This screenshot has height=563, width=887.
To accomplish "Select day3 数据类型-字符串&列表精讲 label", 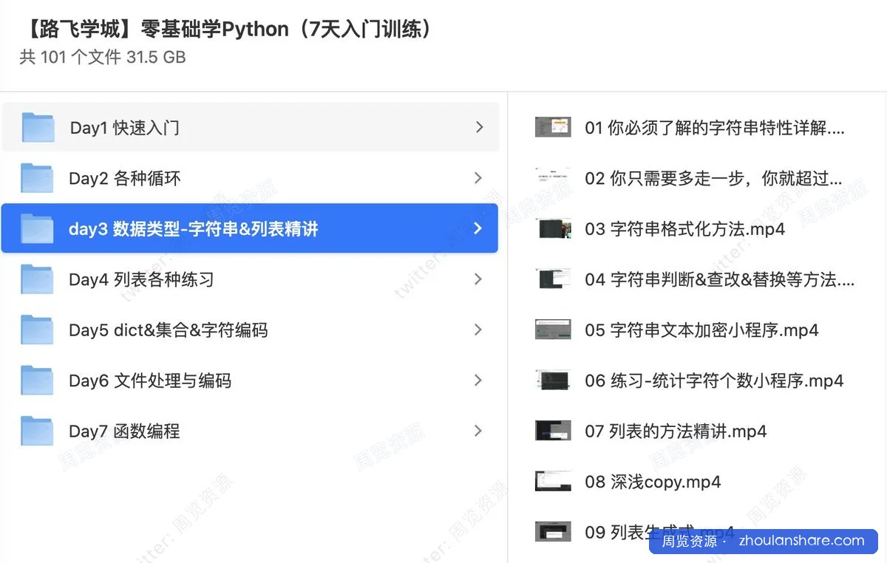I will (x=194, y=229).
